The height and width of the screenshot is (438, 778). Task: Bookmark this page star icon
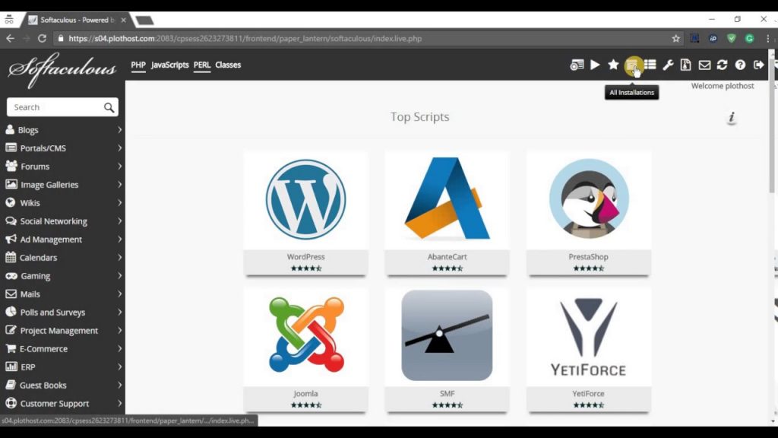pos(675,38)
